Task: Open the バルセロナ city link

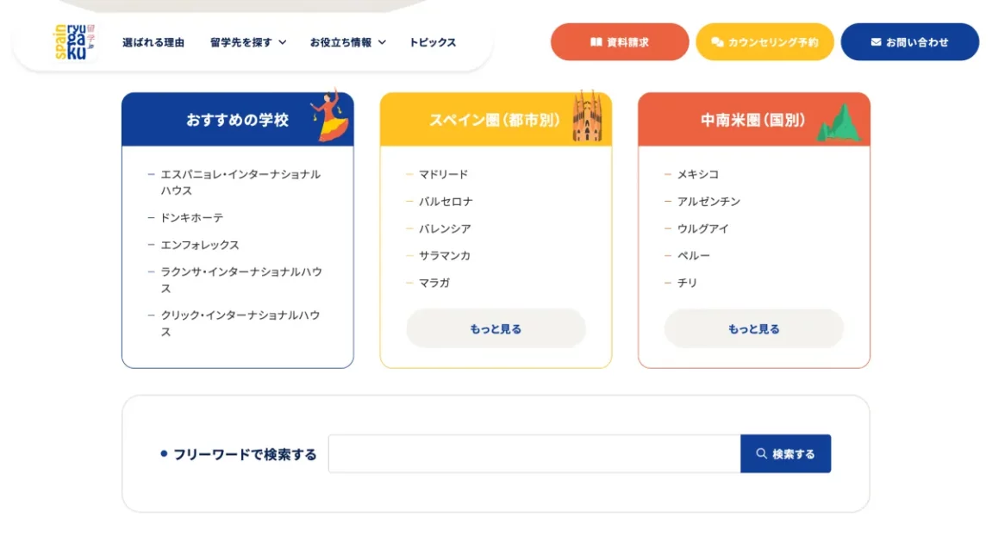Action: [446, 202]
